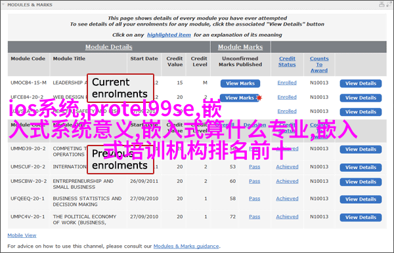Select module code UFQEEQ-20-1
394x253 pixels.
28,199
